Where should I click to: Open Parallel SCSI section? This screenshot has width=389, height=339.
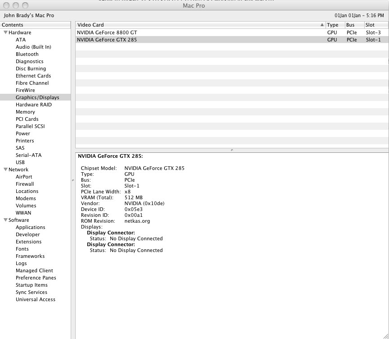point(30,126)
